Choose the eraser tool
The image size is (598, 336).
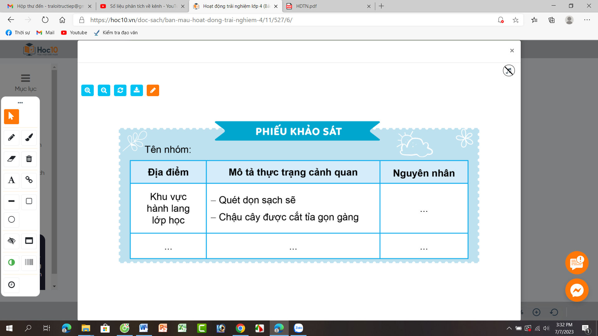point(12,159)
